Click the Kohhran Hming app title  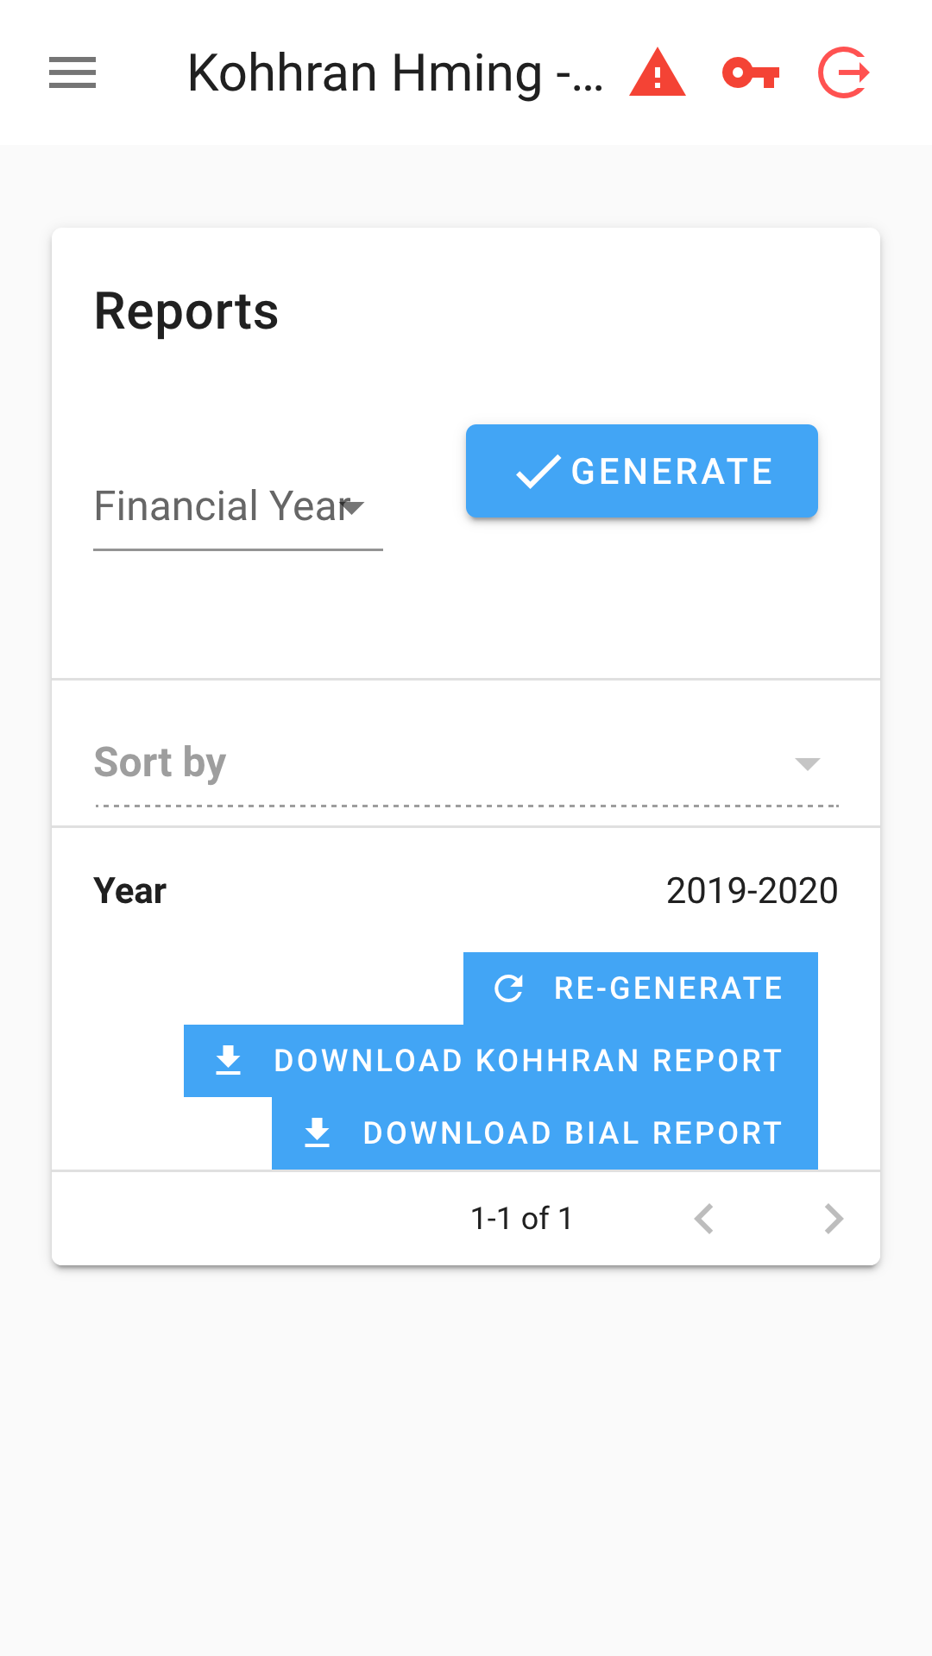tap(394, 72)
